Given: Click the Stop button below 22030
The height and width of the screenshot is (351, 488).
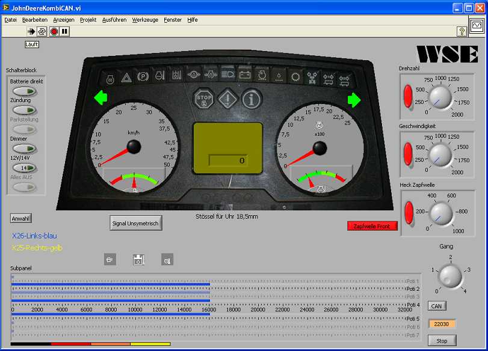Looking at the screenshot, I should coord(442,340).
